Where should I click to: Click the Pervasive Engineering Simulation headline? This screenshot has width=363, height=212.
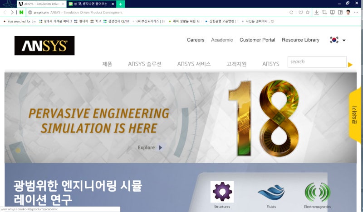point(99,121)
